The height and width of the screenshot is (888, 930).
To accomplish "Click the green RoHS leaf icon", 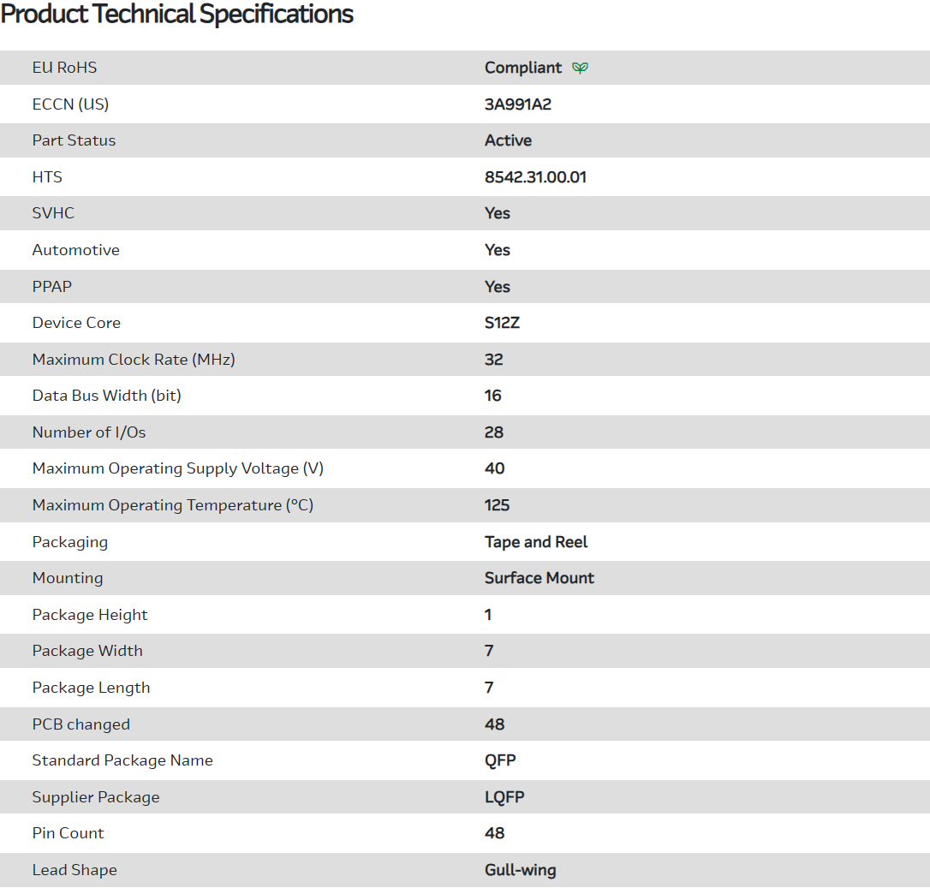I will (580, 68).
